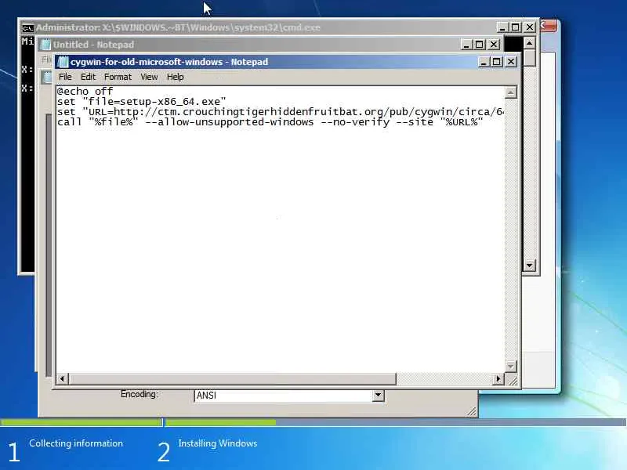Click the cmd window scrollbar thumb

(530, 57)
